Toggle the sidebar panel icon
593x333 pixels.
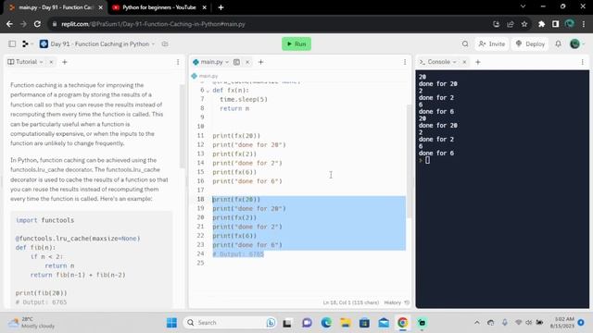tap(12, 43)
